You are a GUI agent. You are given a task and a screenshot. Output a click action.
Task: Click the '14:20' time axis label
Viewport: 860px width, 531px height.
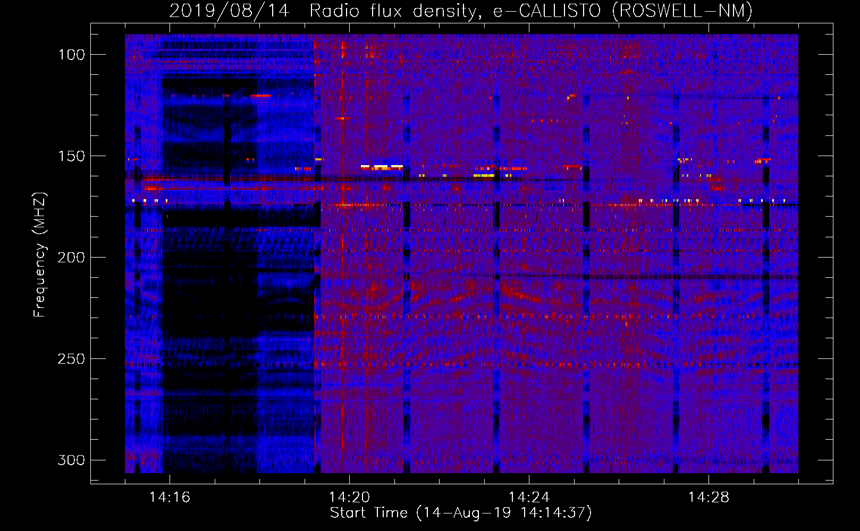coord(349,498)
